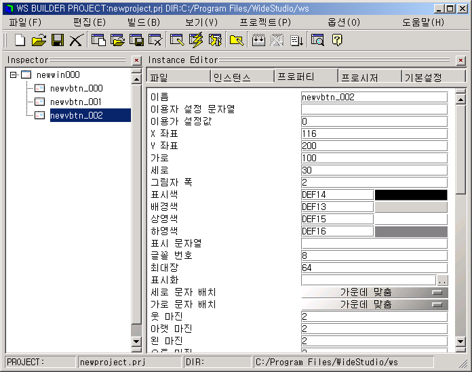Image resolution: width=472 pixels, height=372 pixels.
Task: Open the 프로젝트(P) menu
Action: (265, 22)
